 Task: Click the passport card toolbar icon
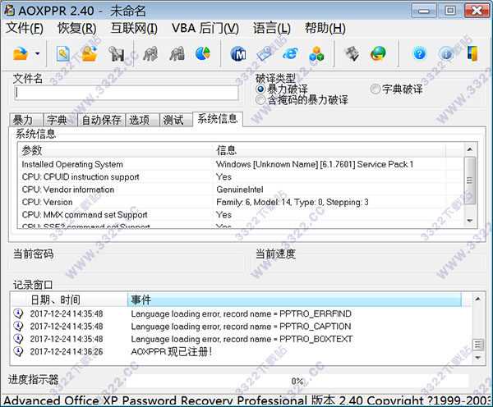(x=264, y=53)
